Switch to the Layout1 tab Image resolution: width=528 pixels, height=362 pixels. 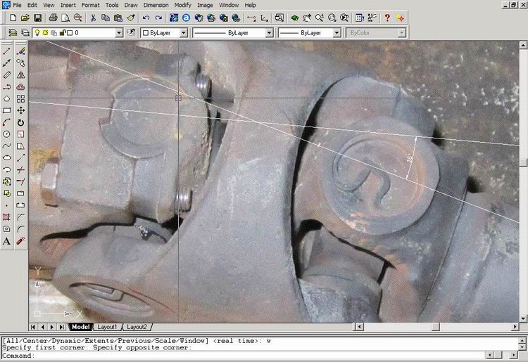tap(107, 327)
